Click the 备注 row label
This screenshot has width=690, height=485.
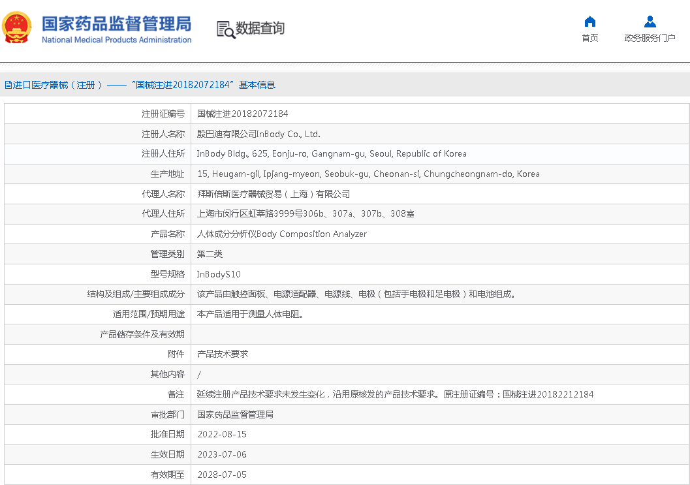176,394
